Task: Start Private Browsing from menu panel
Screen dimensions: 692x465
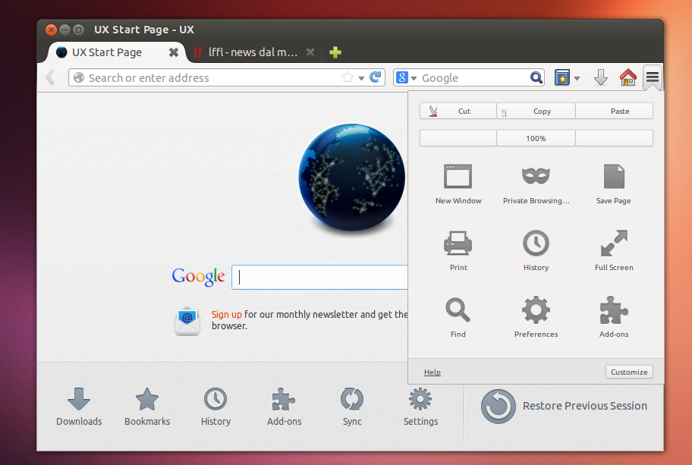Action: [536, 184]
